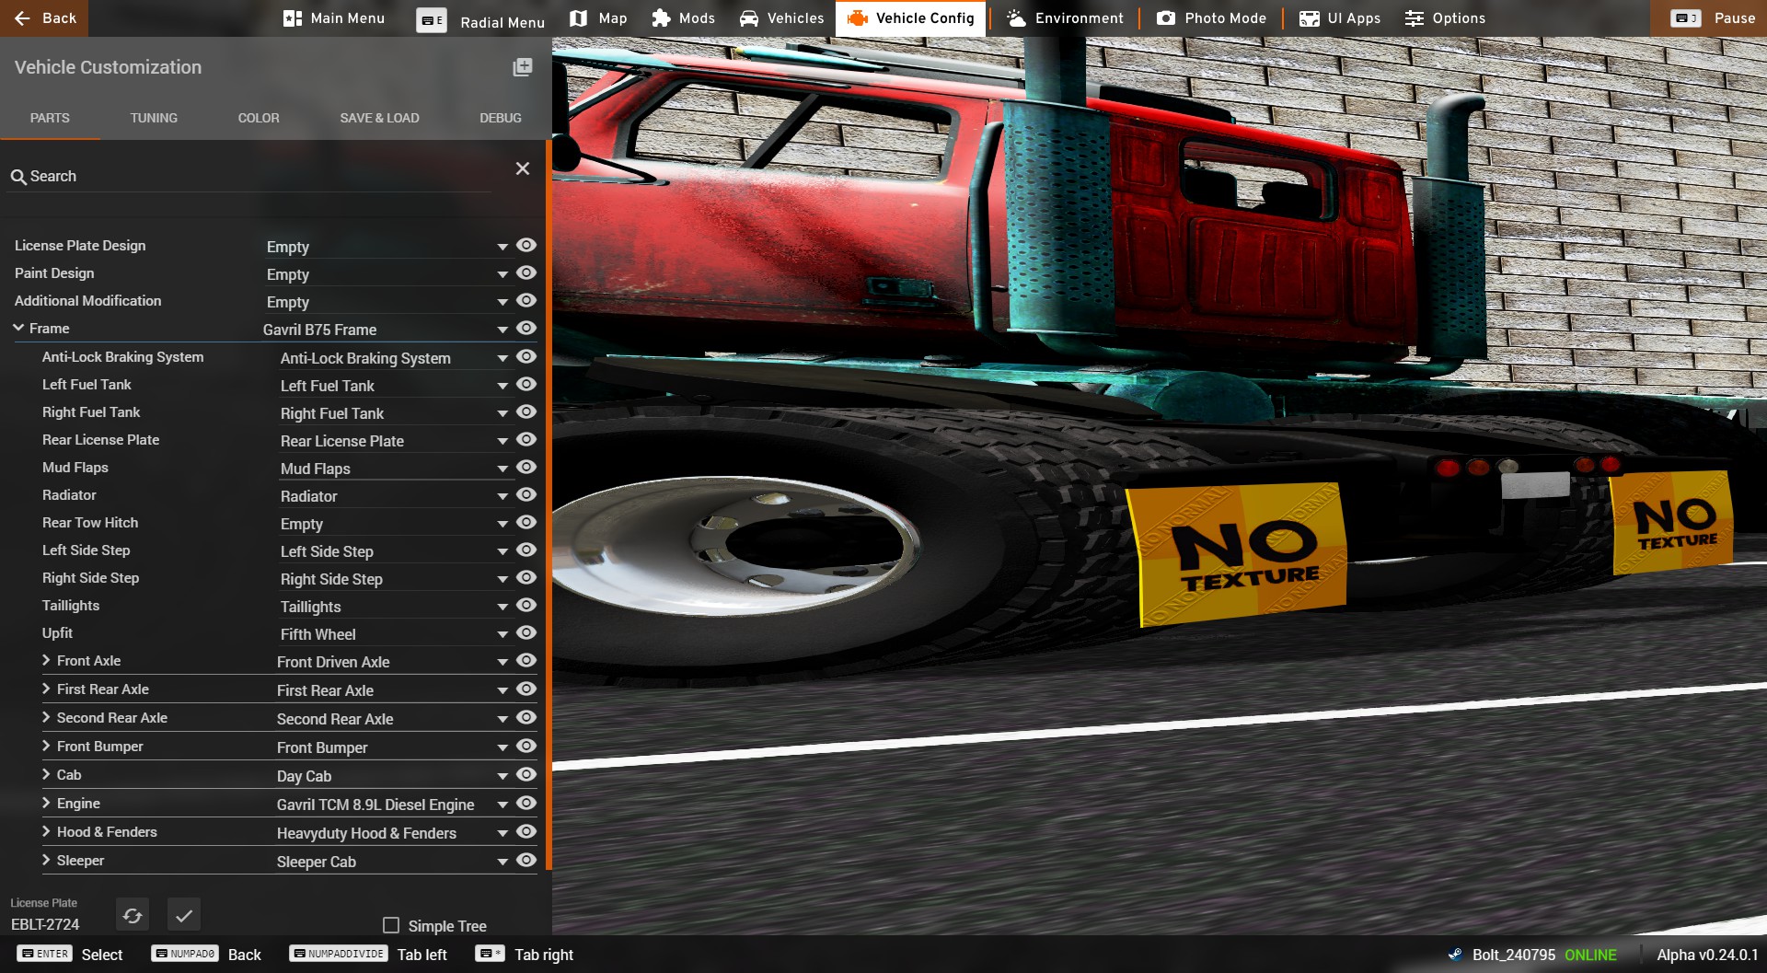Toggle visibility of Left Fuel Tank
The height and width of the screenshot is (973, 1767).
pos(526,384)
